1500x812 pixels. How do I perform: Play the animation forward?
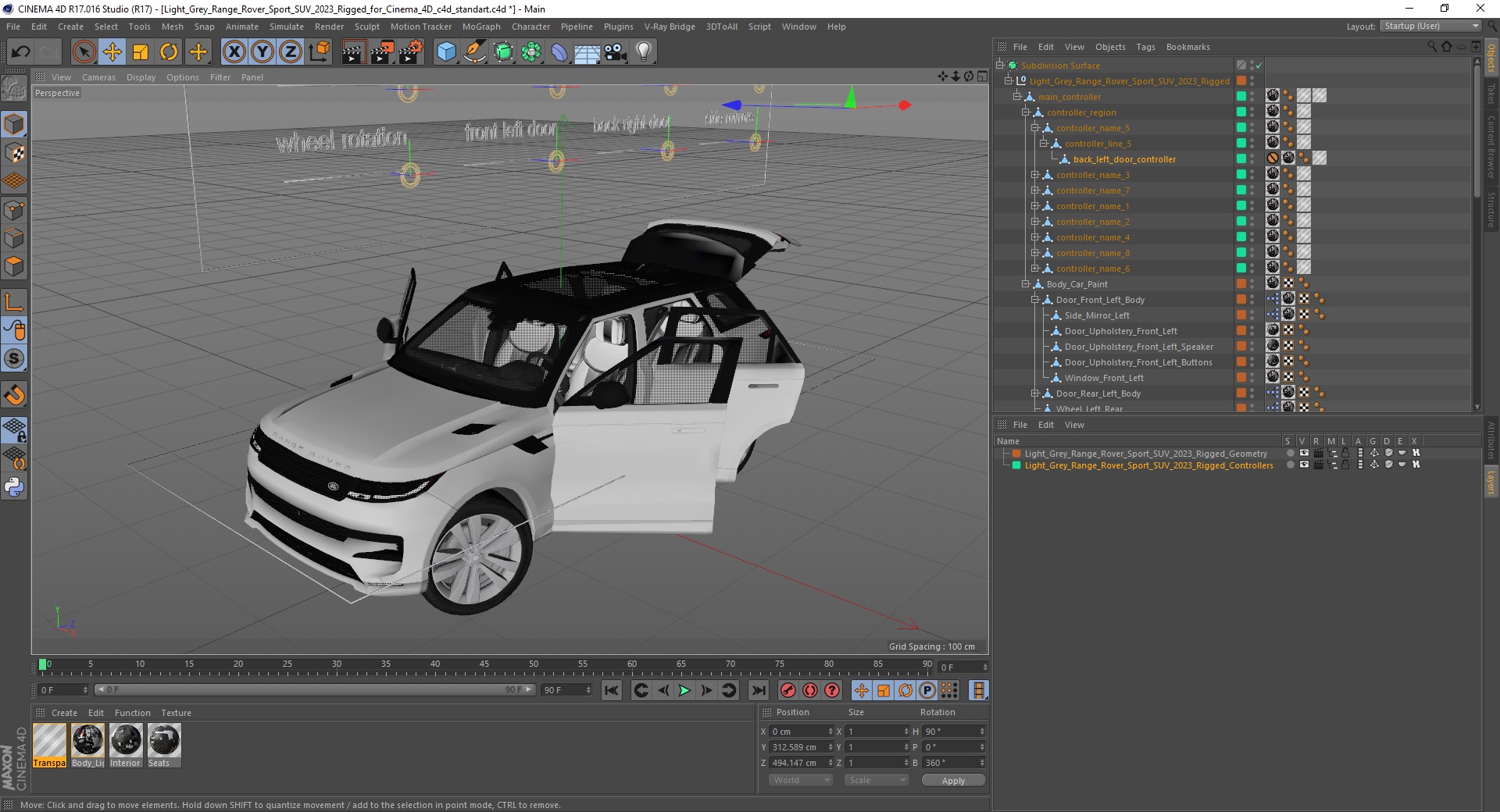(684, 690)
